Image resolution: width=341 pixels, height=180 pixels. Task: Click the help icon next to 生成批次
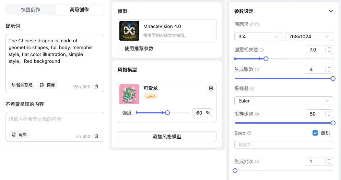click(257, 162)
